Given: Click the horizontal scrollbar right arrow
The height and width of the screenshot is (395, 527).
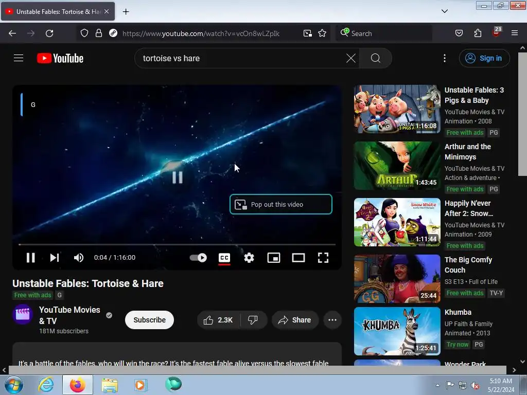Looking at the screenshot, I should pyautogui.click(x=514, y=370).
